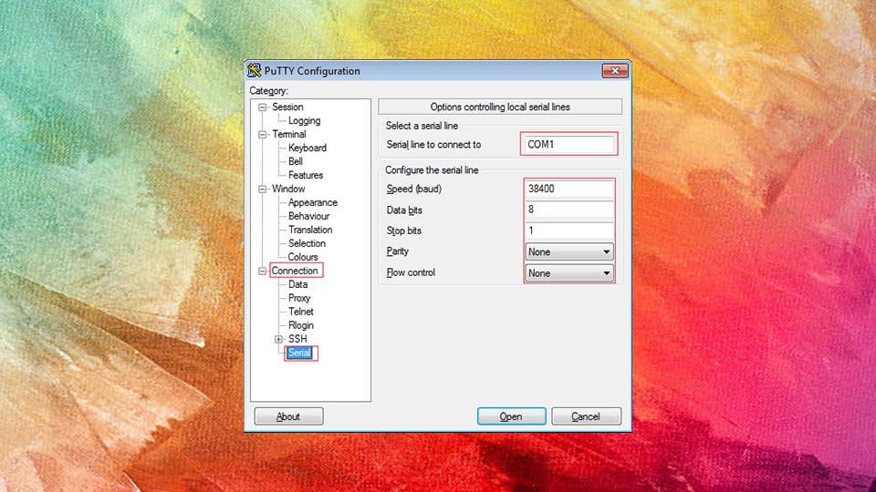Click the Open button
The image size is (876, 492).
point(511,416)
